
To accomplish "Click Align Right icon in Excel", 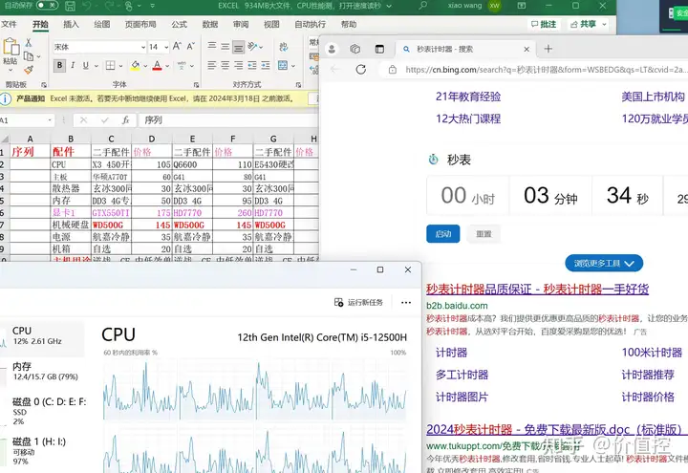I will pyautogui.click(x=238, y=65).
